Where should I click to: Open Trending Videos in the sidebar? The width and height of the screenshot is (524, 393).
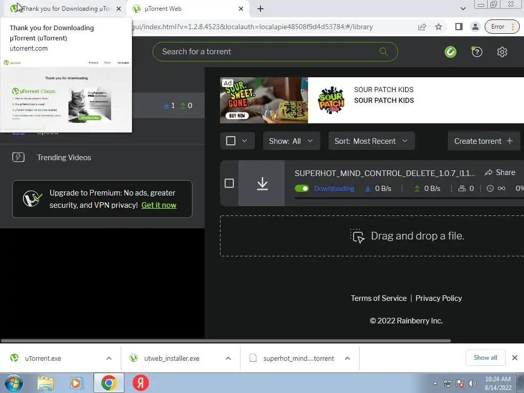click(x=64, y=158)
